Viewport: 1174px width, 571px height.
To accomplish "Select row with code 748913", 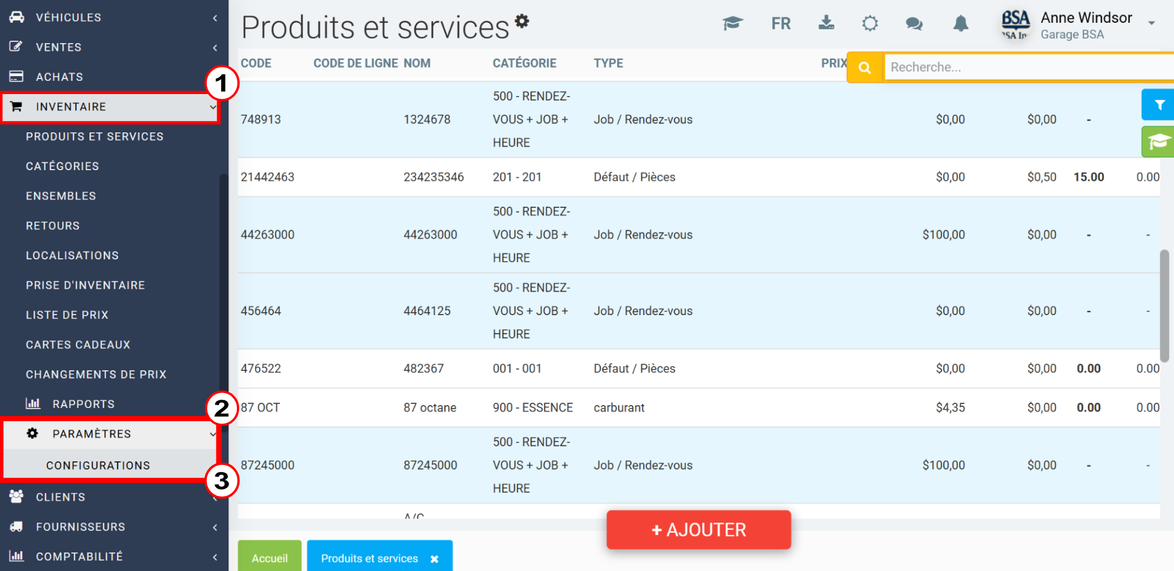I will [x=699, y=119].
